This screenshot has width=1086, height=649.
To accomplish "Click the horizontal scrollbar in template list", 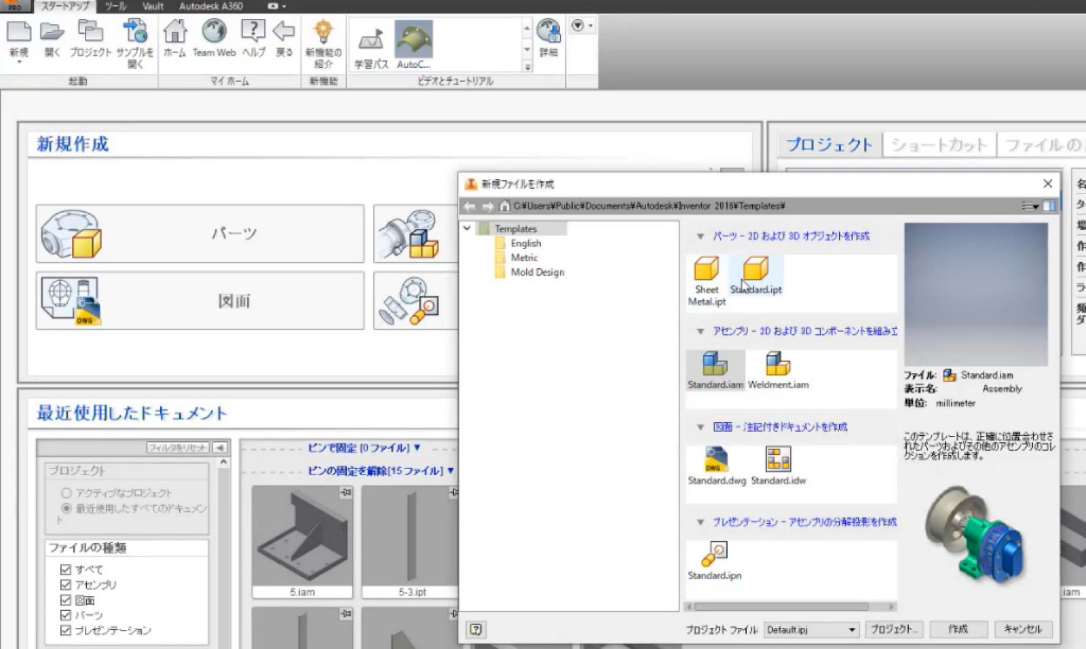I will [781, 607].
